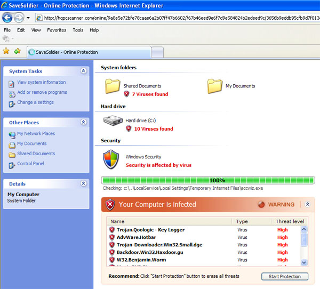Select Backdoor.Win32.Haxdoor.gu row
Image resolution: width=320 pixels, height=289 pixels.
(x=204, y=252)
